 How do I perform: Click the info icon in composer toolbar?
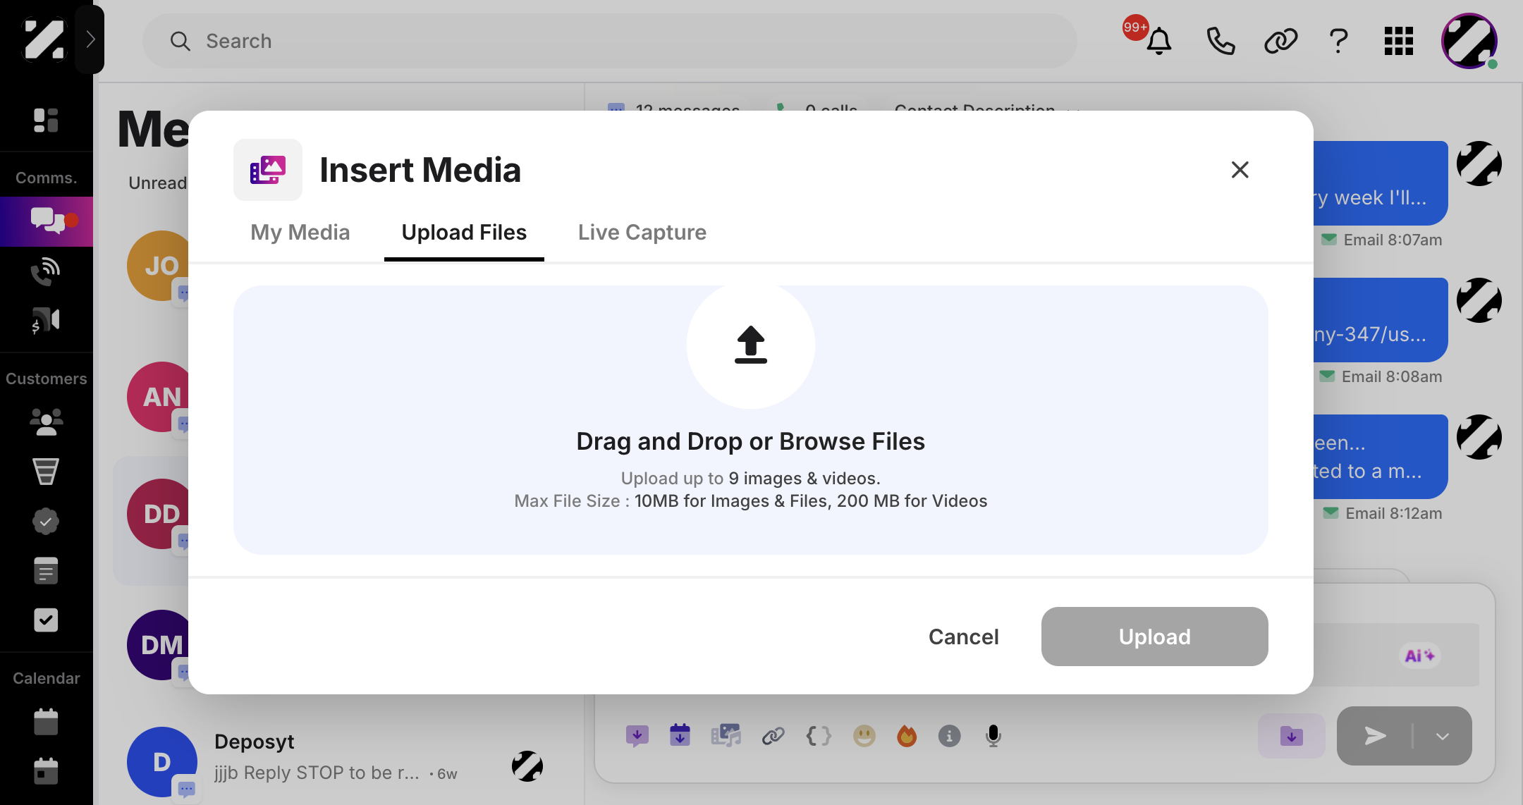pos(949,736)
